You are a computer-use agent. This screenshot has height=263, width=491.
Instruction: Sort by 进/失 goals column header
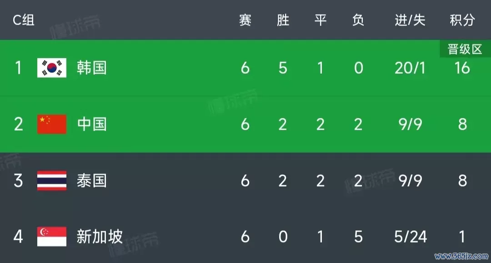pyautogui.click(x=410, y=20)
